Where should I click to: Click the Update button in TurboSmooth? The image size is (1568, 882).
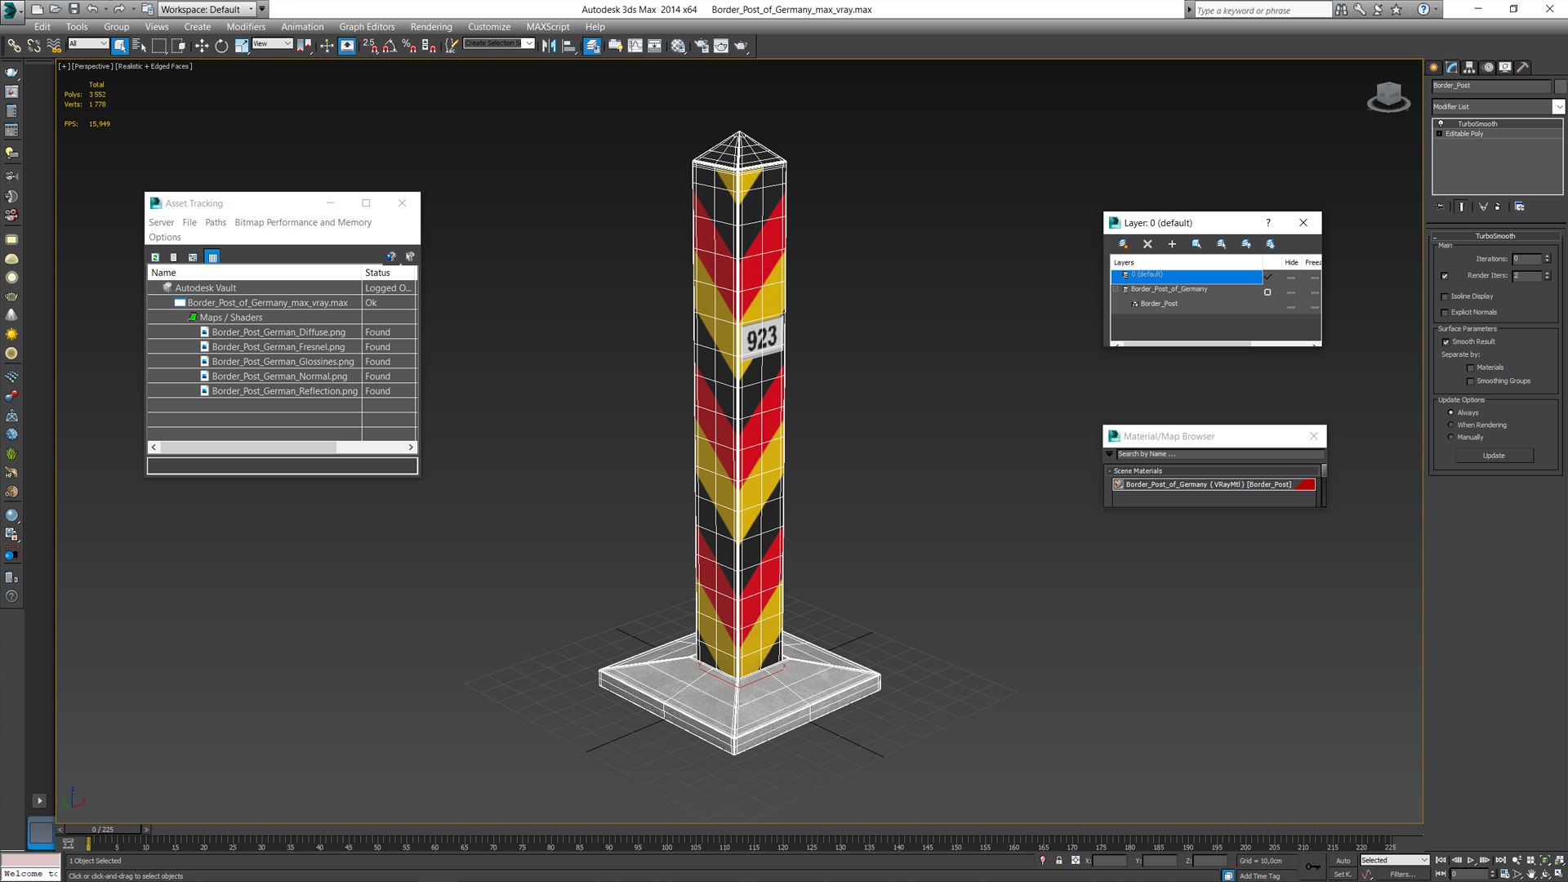coord(1494,456)
